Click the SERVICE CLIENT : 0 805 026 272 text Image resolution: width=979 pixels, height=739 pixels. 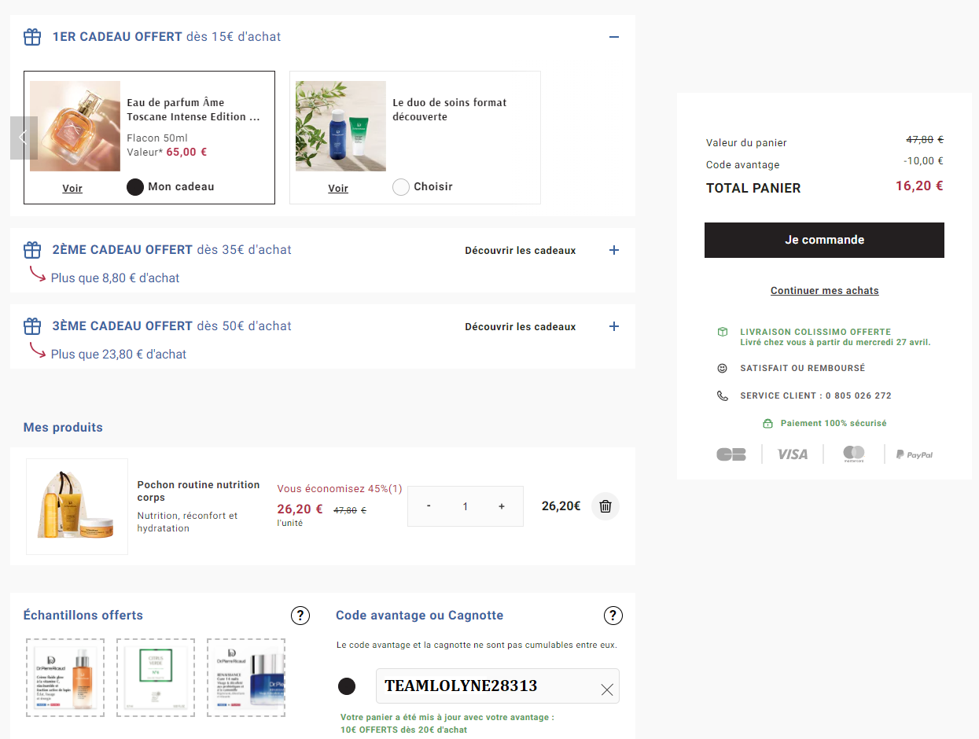click(x=816, y=395)
